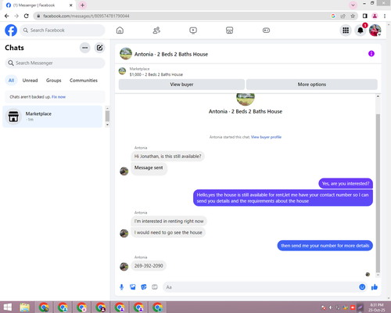Click the taskbar clock 8:31 PM
Image resolution: width=391 pixels, height=313 pixels.
(377, 308)
